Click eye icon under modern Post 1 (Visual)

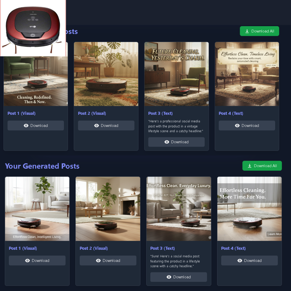click(x=27, y=261)
